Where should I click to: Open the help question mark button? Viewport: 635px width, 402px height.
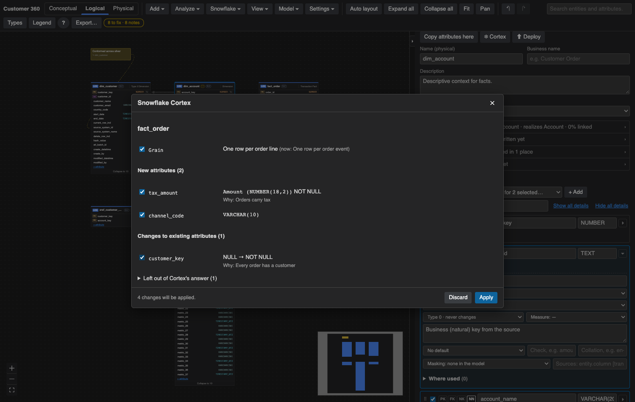tap(63, 23)
